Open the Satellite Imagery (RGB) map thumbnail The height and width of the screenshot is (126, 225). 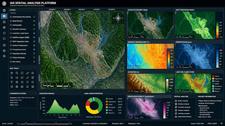150,25
